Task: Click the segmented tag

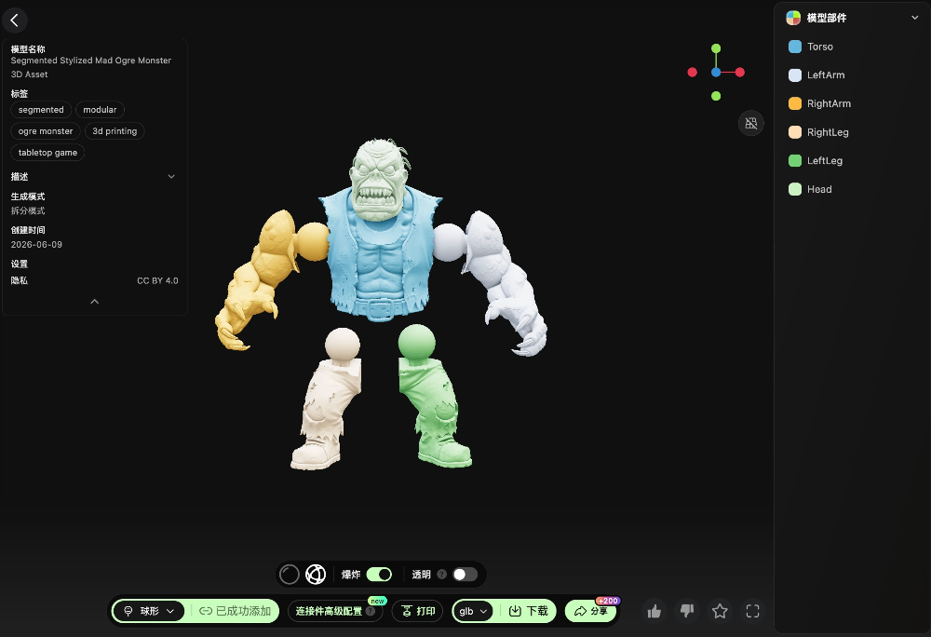Action: click(x=41, y=110)
